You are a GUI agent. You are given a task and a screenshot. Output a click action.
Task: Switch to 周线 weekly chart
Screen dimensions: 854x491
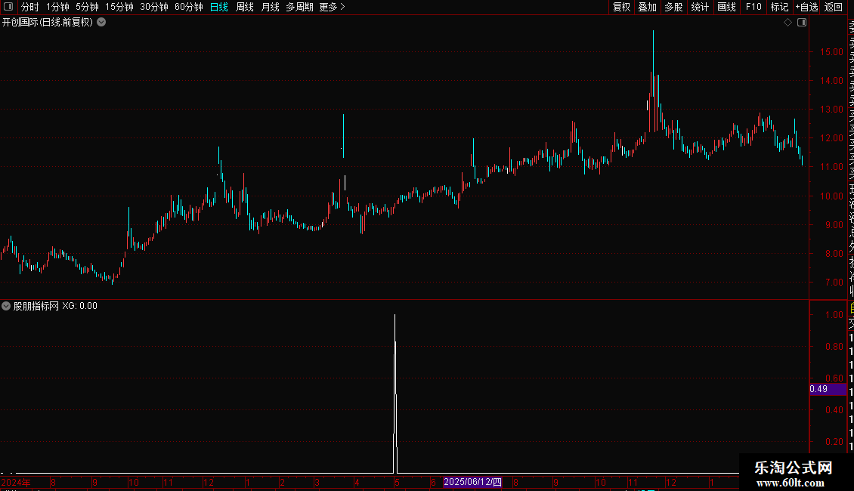click(245, 7)
